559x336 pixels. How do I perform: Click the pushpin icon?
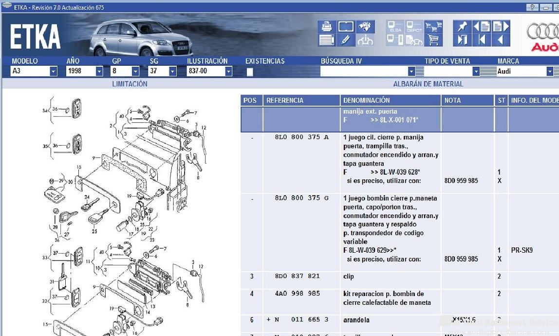tap(462, 27)
